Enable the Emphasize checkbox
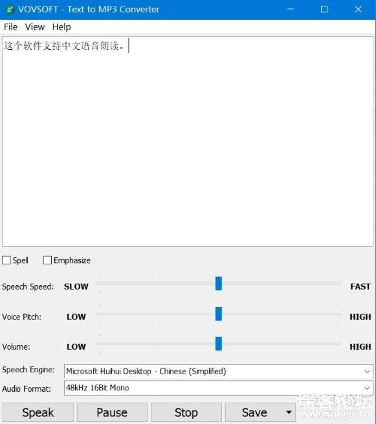This screenshot has height=424, width=376. tap(47, 260)
